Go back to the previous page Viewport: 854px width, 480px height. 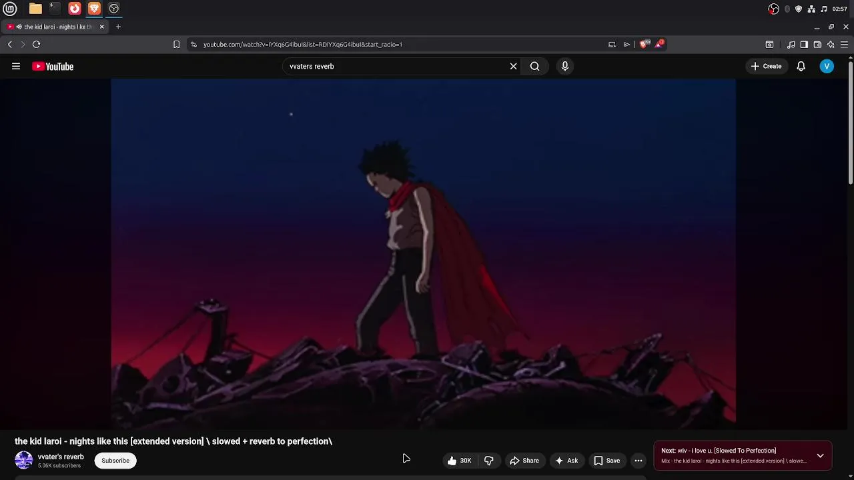coord(10,45)
